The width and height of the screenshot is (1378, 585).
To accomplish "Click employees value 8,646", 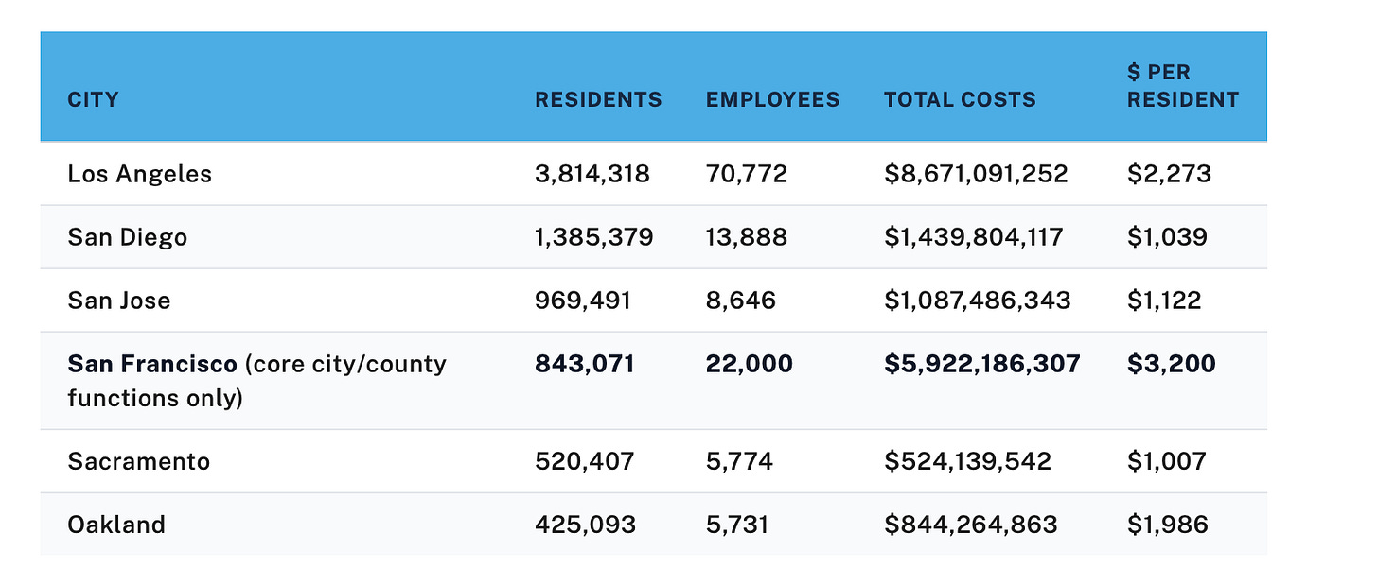I will pos(740,301).
